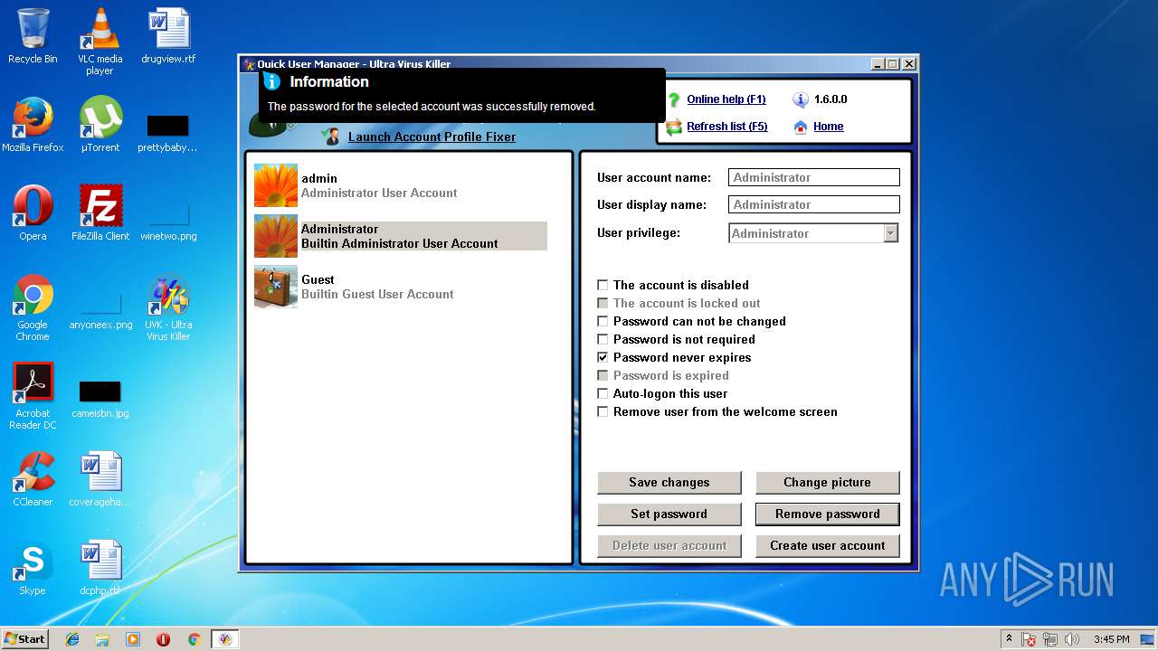This screenshot has height=651, width=1158.
Task: Open media player taskbar icon
Action: click(x=133, y=639)
